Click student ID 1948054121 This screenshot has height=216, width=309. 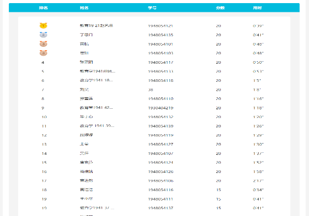(x=161, y=26)
